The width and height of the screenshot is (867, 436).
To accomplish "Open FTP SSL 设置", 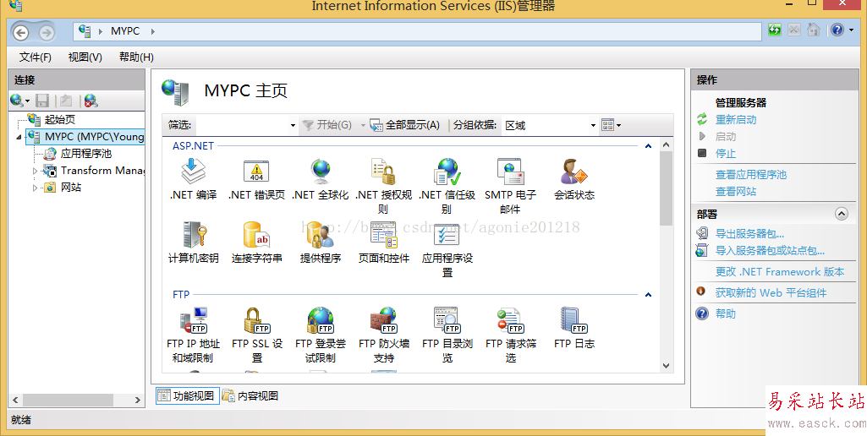I will pos(256,335).
